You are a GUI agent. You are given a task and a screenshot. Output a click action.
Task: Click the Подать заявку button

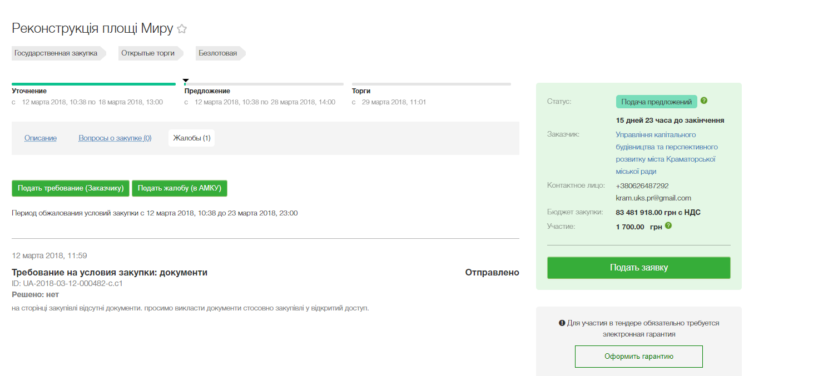[x=638, y=268]
